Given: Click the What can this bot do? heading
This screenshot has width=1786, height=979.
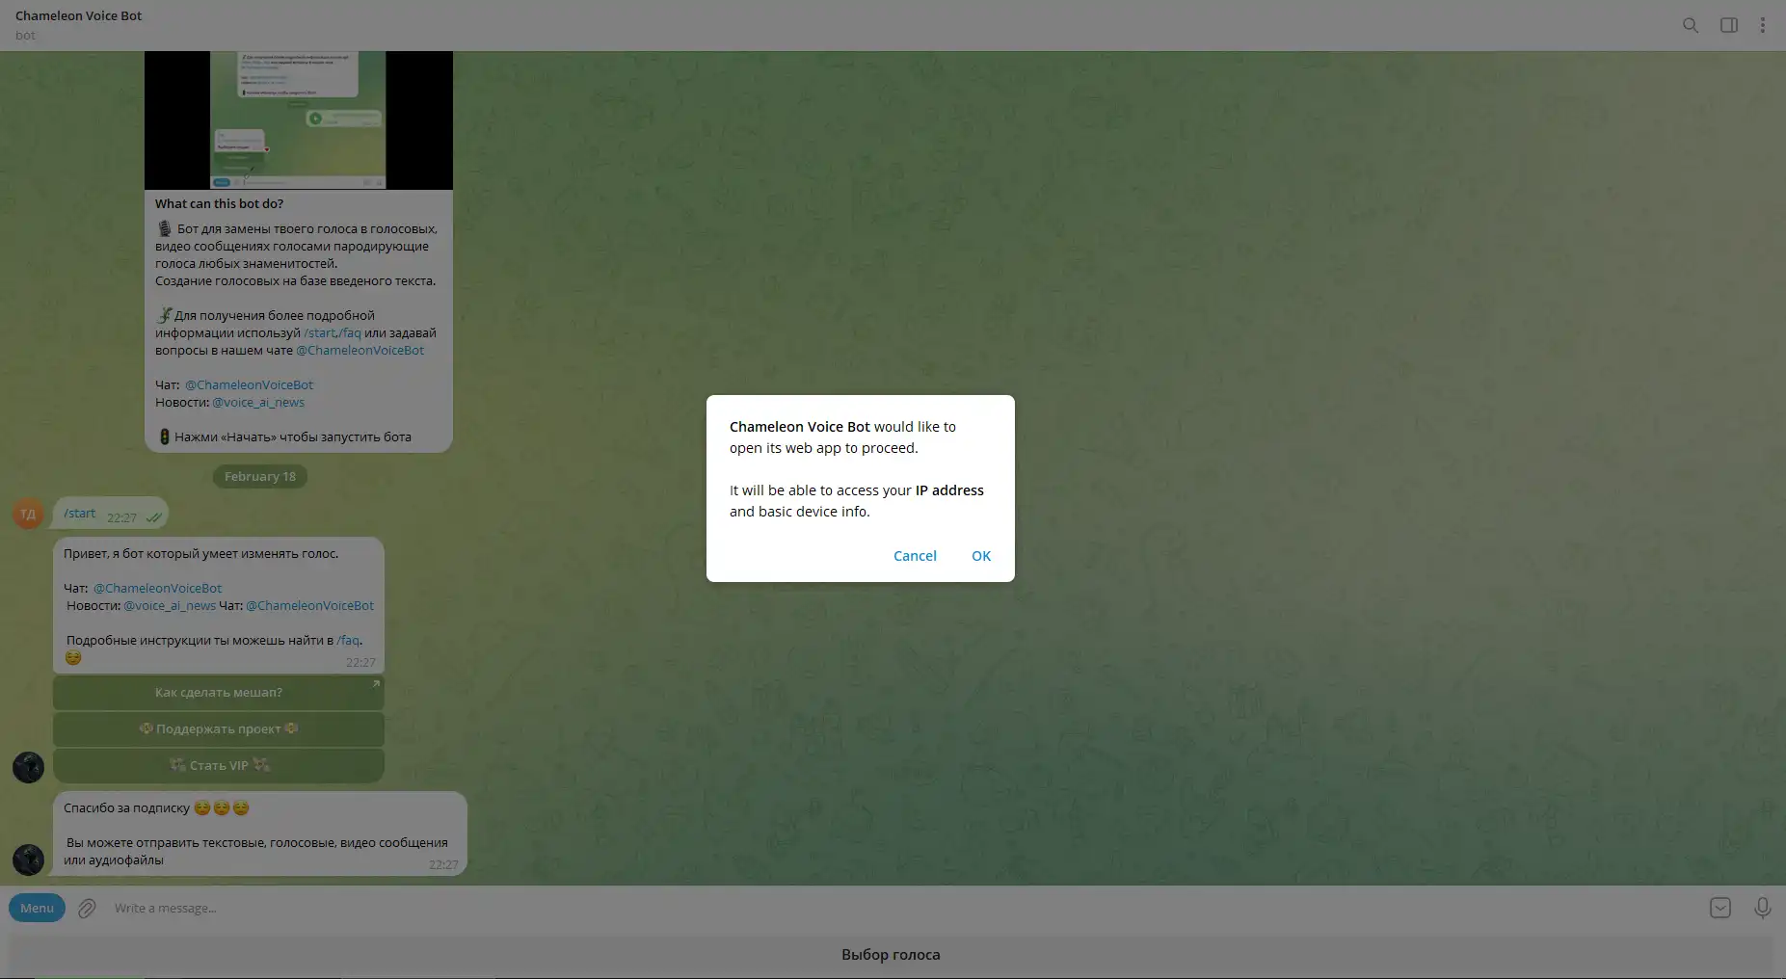Looking at the screenshot, I should pyautogui.click(x=219, y=203).
